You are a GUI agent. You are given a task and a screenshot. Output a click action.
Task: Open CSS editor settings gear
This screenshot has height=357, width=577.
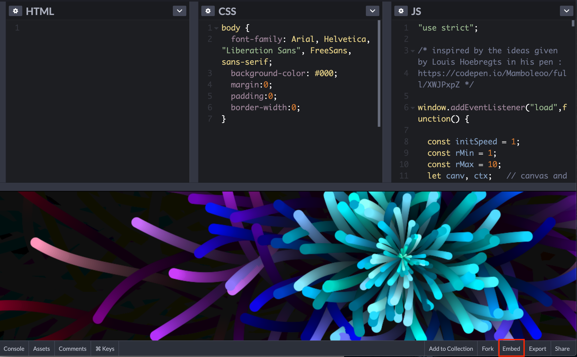[208, 11]
